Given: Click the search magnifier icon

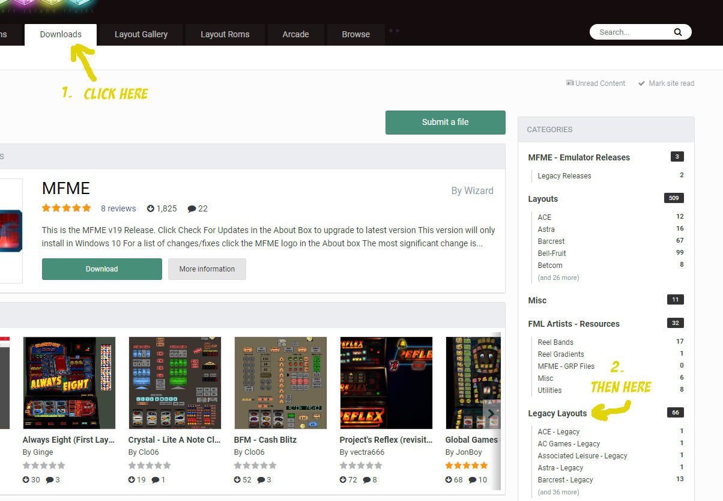Looking at the screenshot, I should 678,32.
